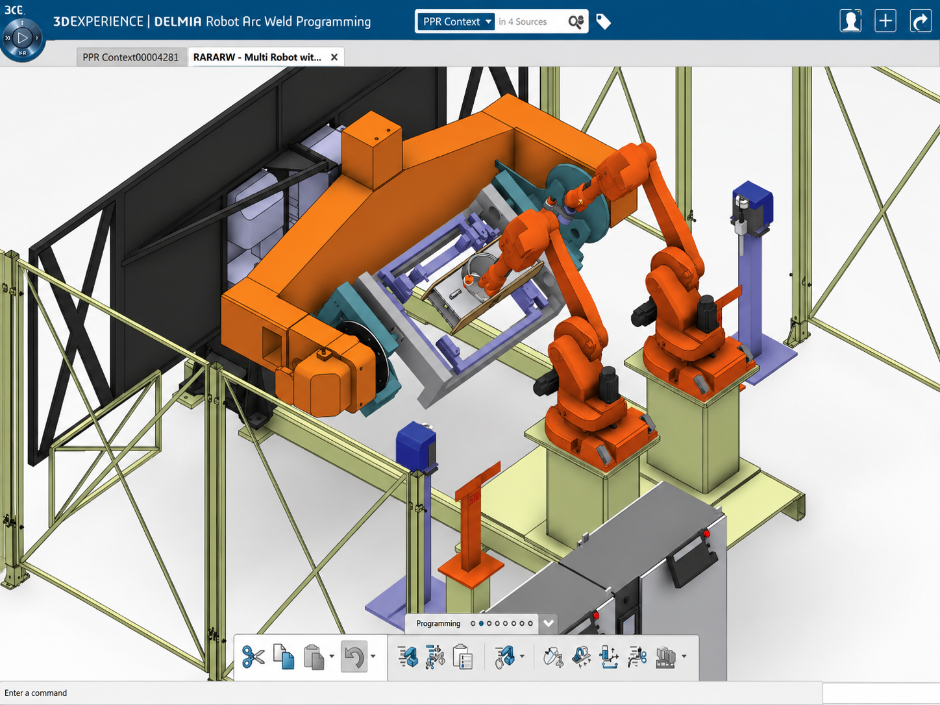Open the PPR Context search scope dropdown
This screenshot has height=705, width=940.
click(456, 21)
